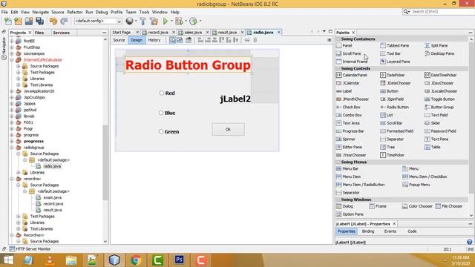475x267 pixels.
Task: Click the Redo toolbar icon
Action: (64, 21)
